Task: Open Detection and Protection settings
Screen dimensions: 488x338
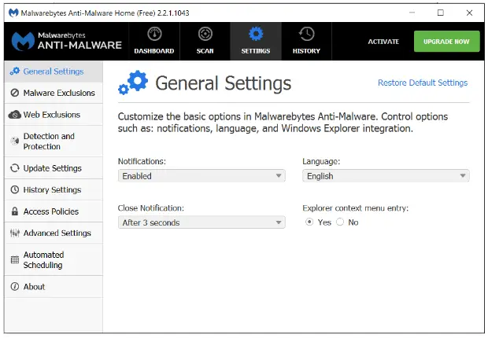Action: [x=54, y=141]
